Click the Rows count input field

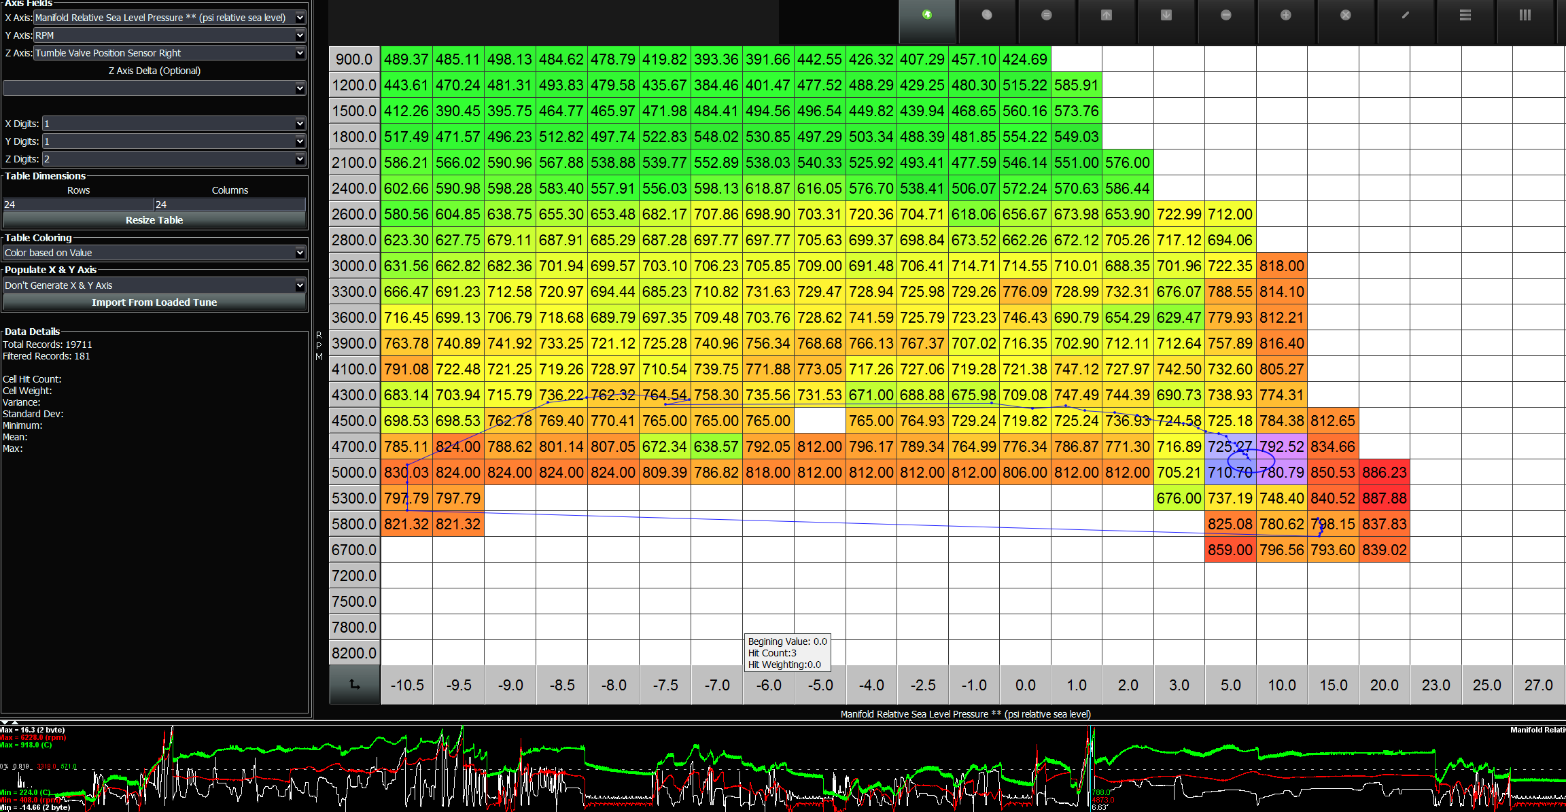point(77,205)
